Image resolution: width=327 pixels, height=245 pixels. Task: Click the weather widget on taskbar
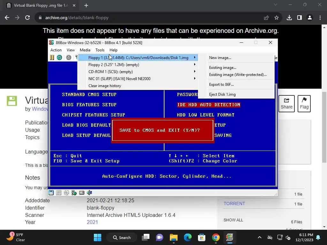(x=16, y=237)
